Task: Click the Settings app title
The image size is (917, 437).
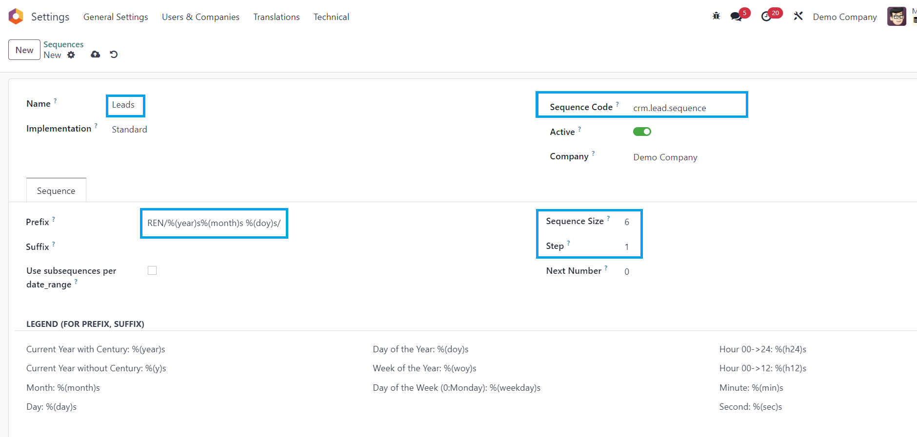Action: (x=50, y=17)
